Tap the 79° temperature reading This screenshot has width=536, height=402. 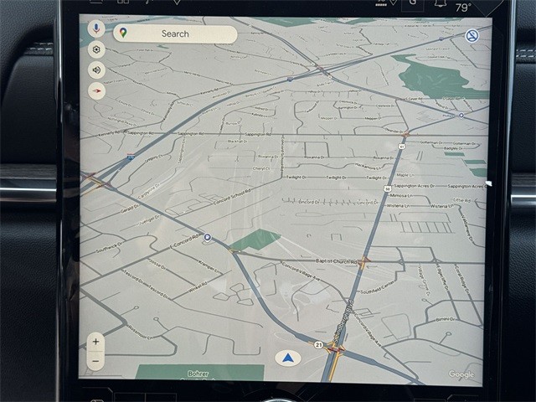tap(463, 8)
